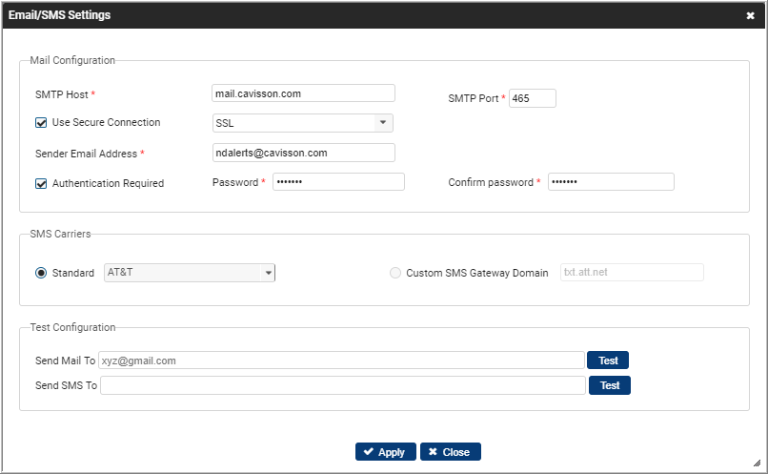Open the SSL secure connection dropdown
The height and width of the screenshot is (474, 768).
303,123
